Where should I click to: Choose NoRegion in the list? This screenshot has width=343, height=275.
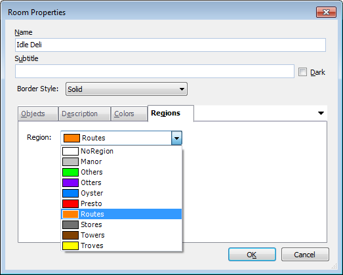pos(121,151)
